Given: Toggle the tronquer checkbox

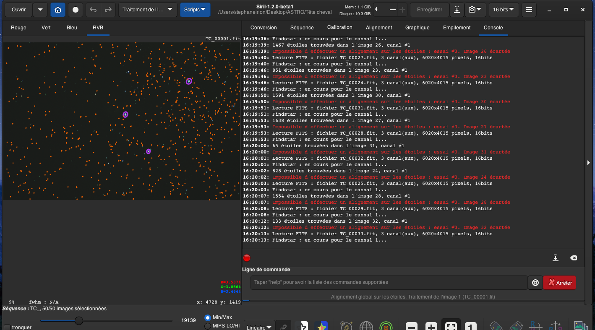Looking at the screenshot, I should tap(7, 327).
